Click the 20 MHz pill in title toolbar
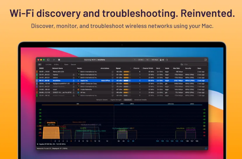242x159 pixels. 141,60
